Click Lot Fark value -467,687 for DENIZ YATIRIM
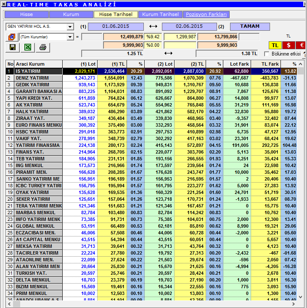 237,78
